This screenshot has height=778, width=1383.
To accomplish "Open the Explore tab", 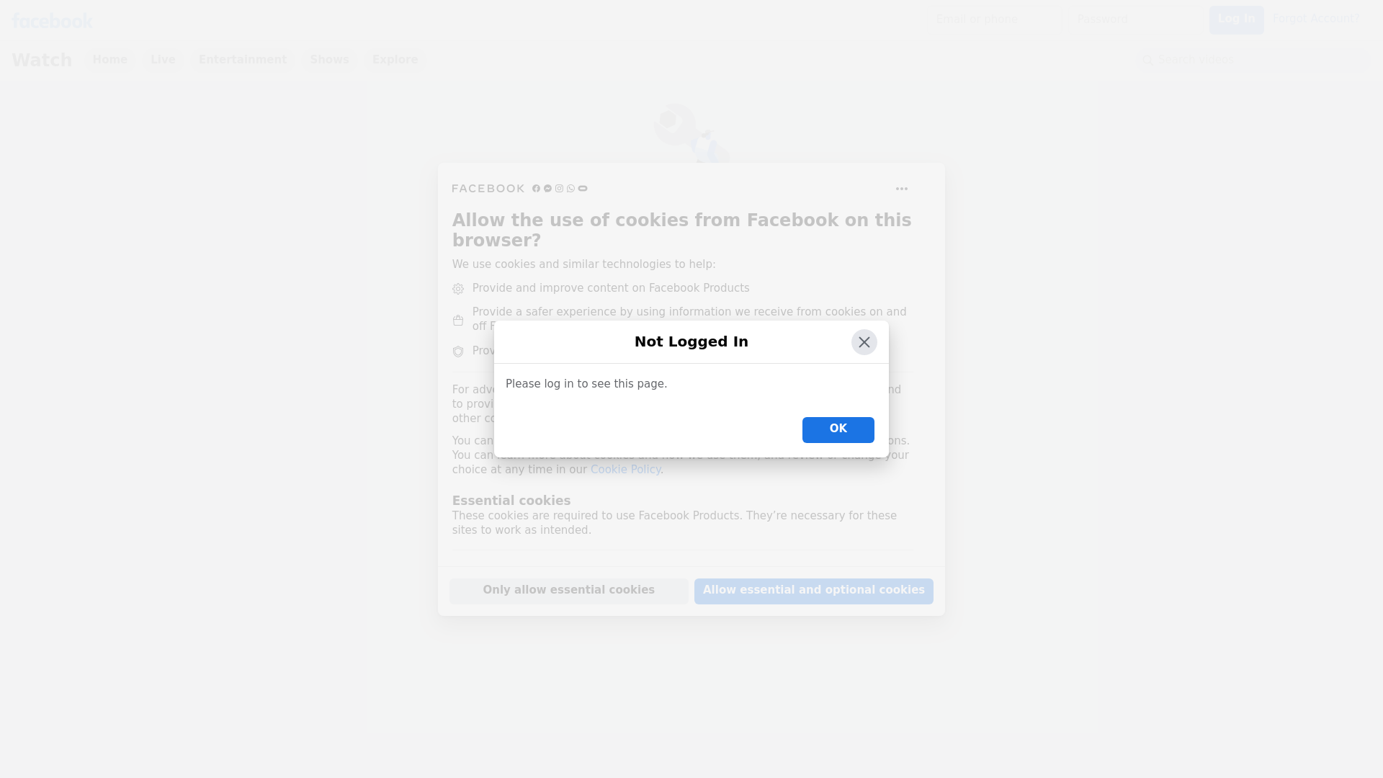I will pos(395,60).
